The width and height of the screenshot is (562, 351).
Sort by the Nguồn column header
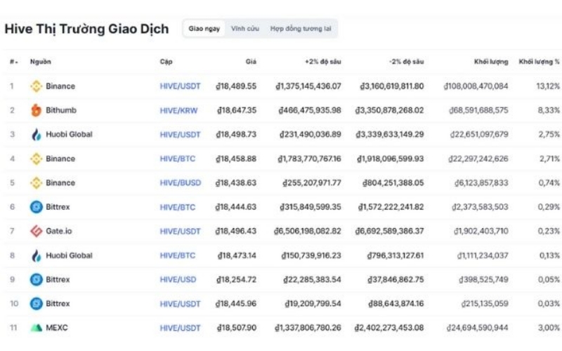click(41, 62)
